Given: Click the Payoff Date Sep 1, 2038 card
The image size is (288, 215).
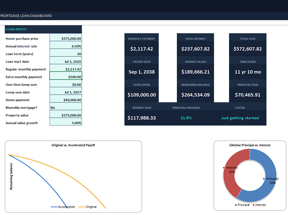Looking at the screenshot, I should click(x=142, y=68).
